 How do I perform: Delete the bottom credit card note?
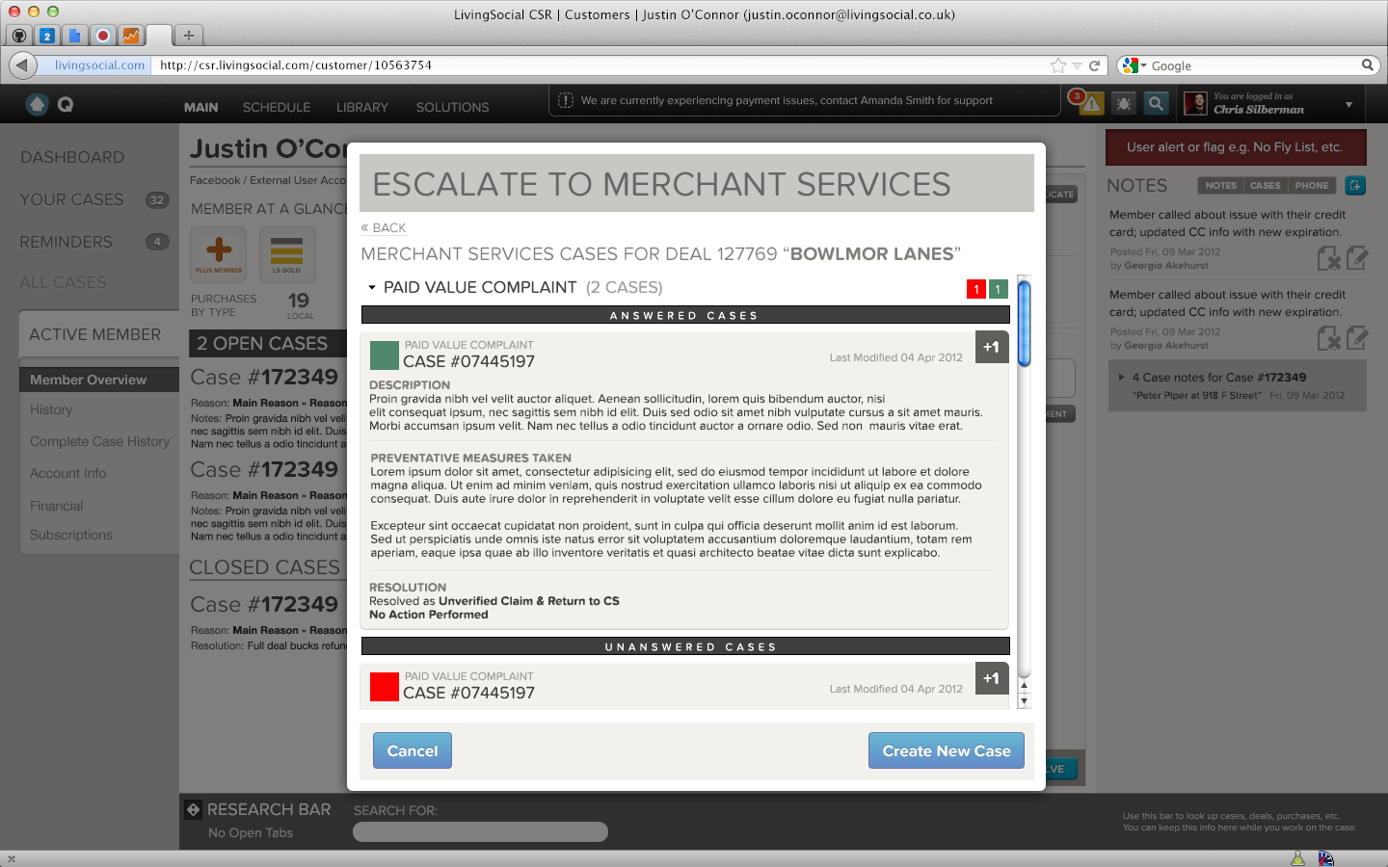[x=1328, y=338]
